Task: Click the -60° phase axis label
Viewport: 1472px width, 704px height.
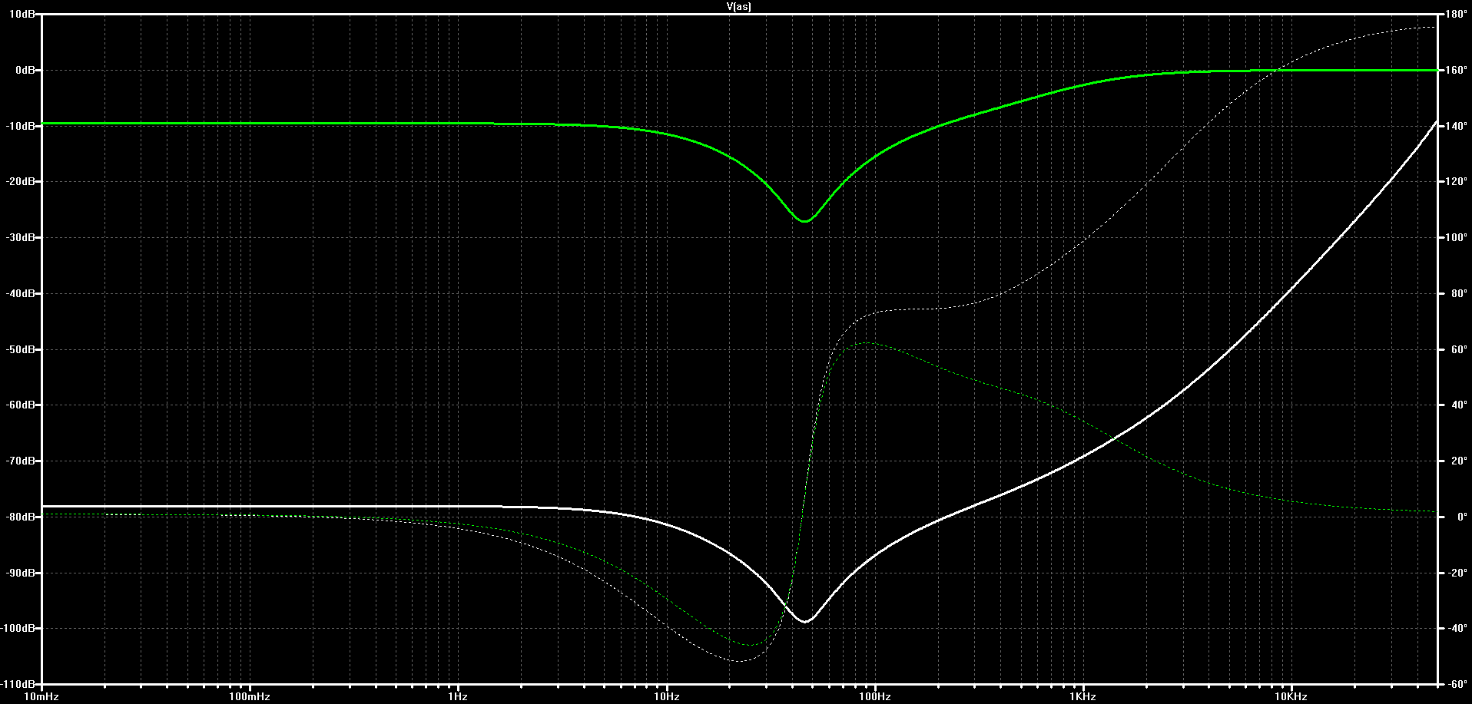Action: 1456,684
